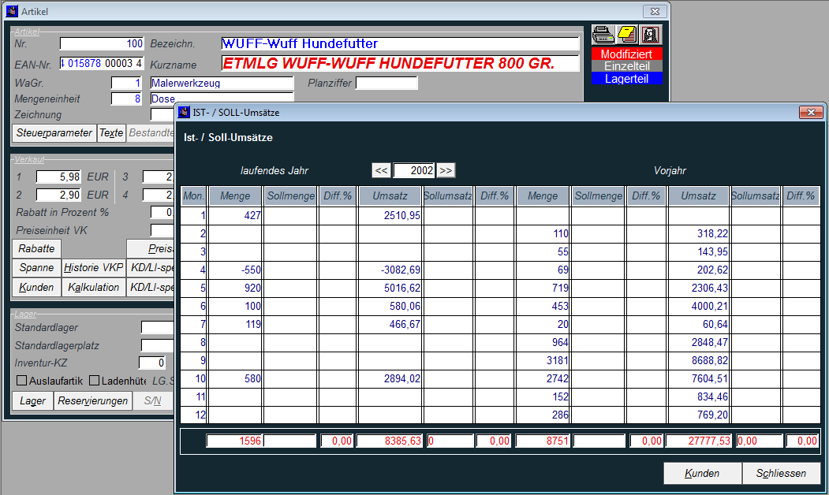Go to next year with >> button
Viewport: 829px width, 495px height.
coord(446,170)
